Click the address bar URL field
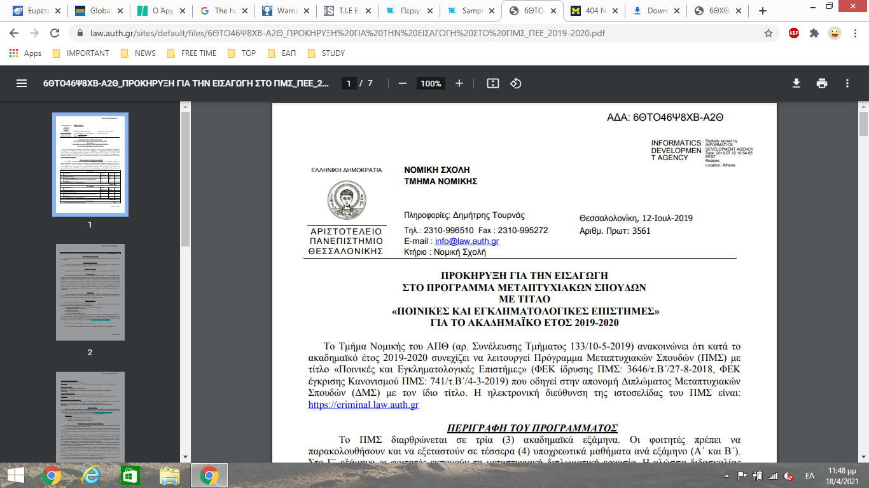869x488 pixels. tap(420, 33)
